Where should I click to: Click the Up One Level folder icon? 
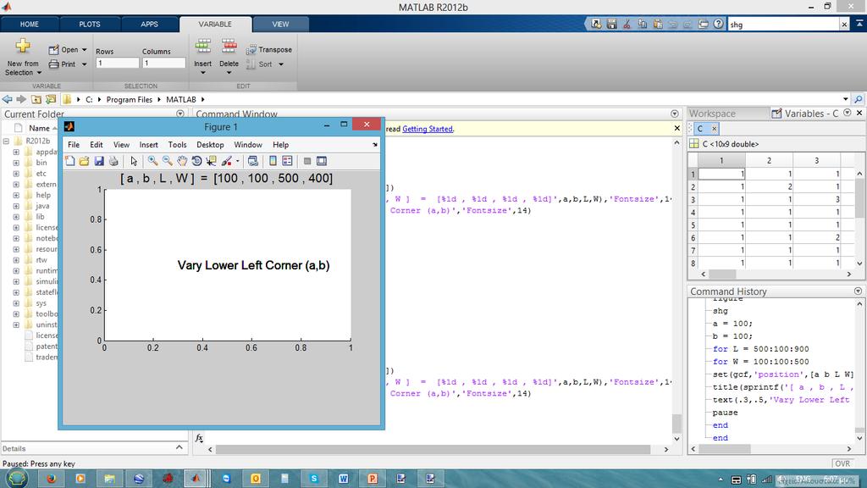[36, 99]
